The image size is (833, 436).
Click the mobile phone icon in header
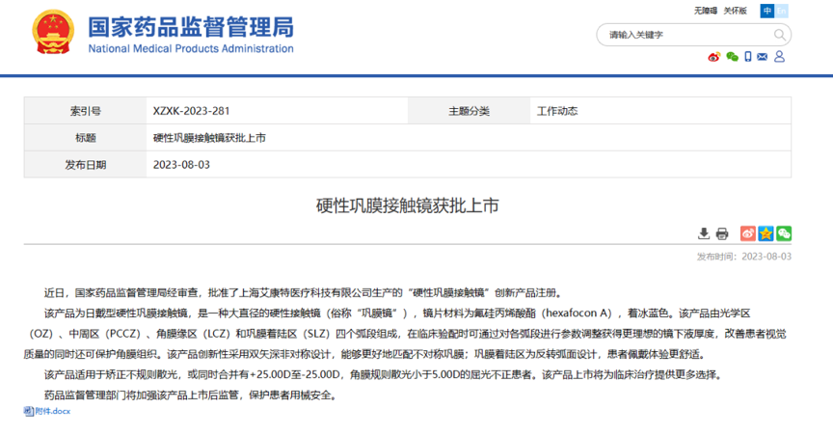748,56
